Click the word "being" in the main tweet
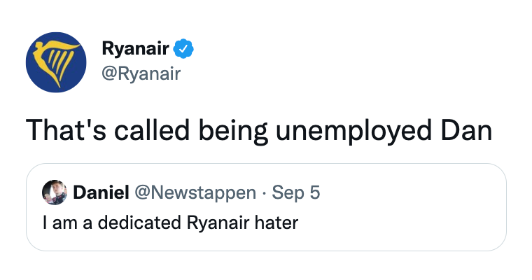This screenshot has width=532, height=280. pyautogui.click(x=229, y=131)
